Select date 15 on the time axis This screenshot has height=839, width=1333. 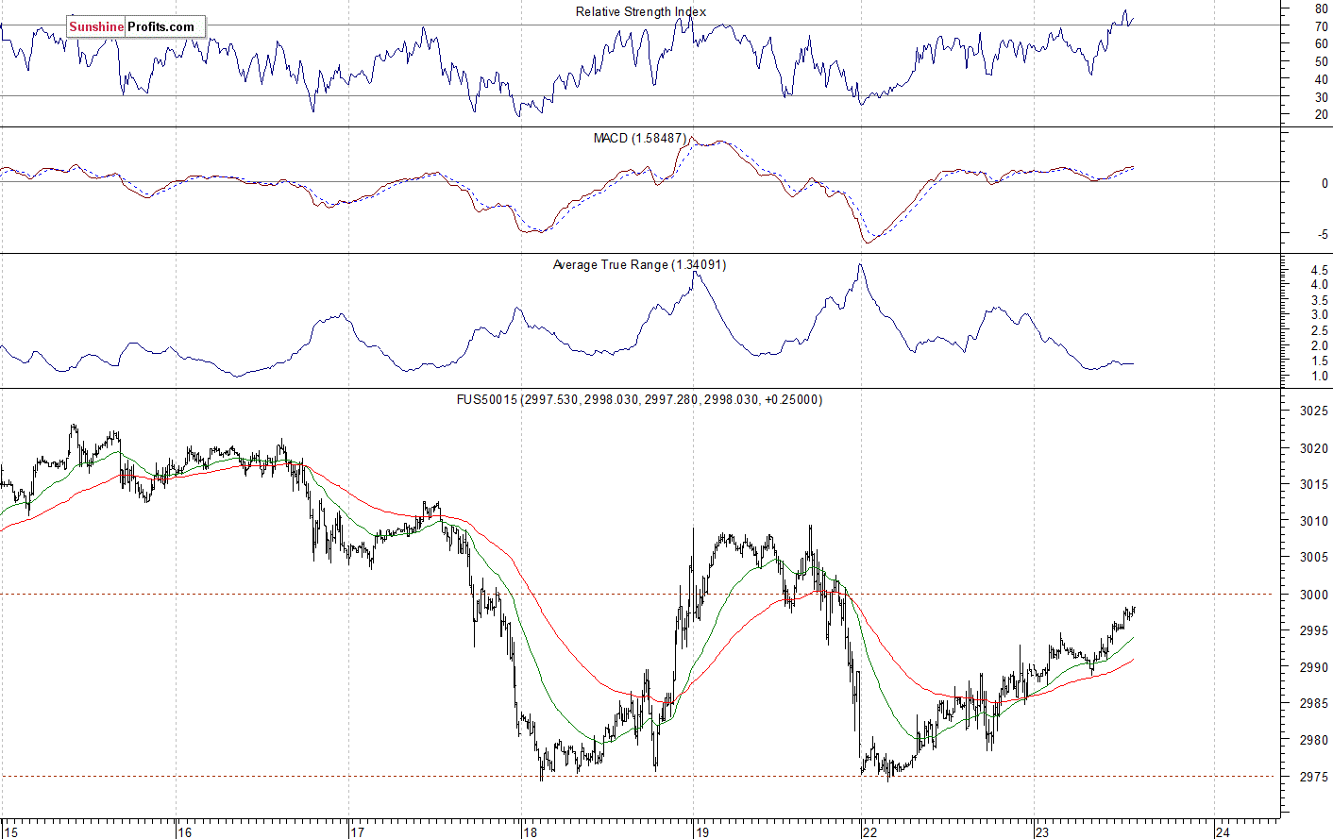10,831
